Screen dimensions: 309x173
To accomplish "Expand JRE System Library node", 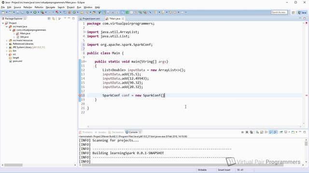I will pos(7,47).
